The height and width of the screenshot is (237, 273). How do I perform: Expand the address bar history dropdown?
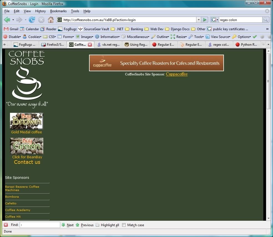(198, 20)
